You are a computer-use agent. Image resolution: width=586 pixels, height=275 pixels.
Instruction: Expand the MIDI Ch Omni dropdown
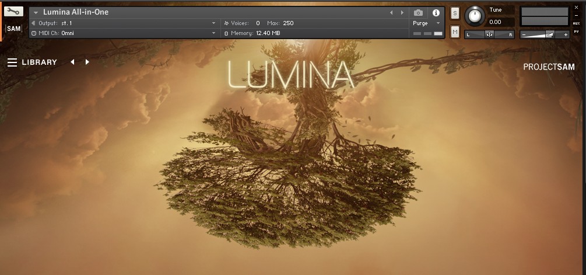(214, 33)
